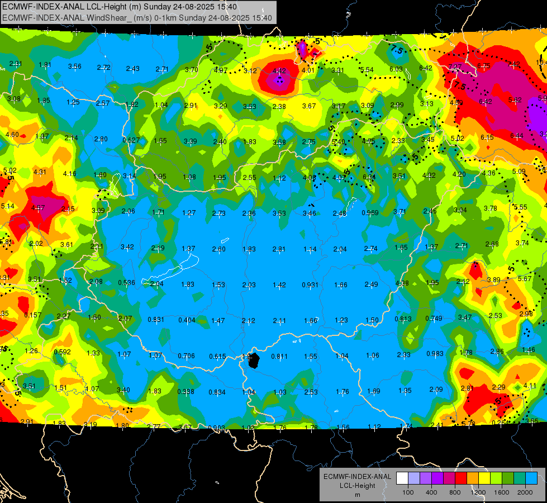The image size is (547, 503).
Task: Click the wind shear value 0.592
Action: pyautogui.click(x=62, y=352)
